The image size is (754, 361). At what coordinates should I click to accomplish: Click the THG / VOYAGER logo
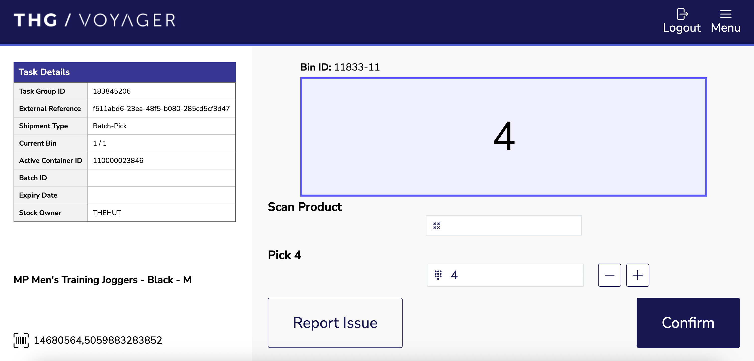[94, 20]
